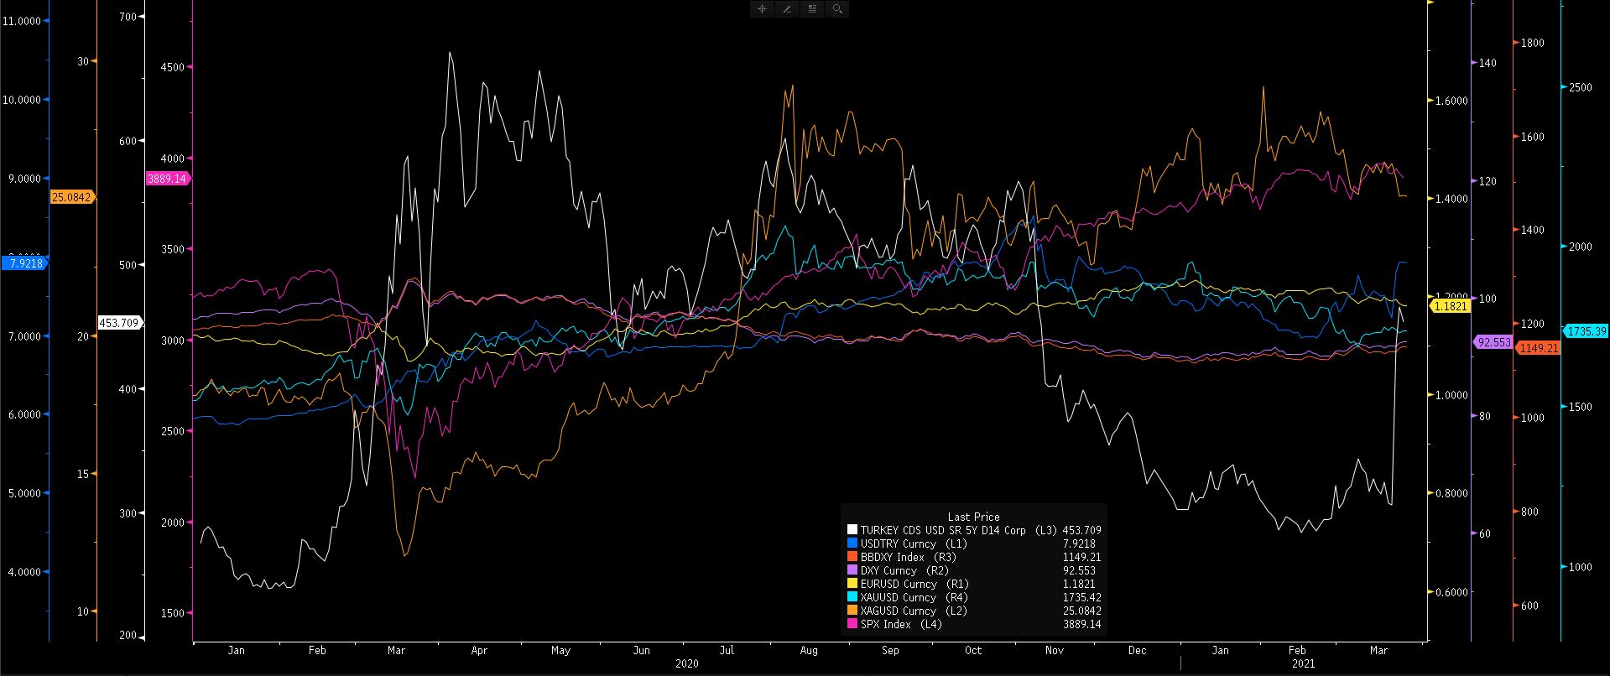
Task: Select the annotation pencil tool
Action: (x=787, y=9)
